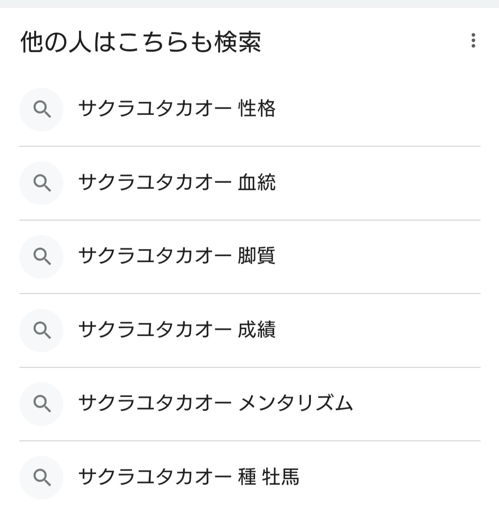
Task: Tap the magnifier icon beside 成績
Action: [x=42, y=330]
